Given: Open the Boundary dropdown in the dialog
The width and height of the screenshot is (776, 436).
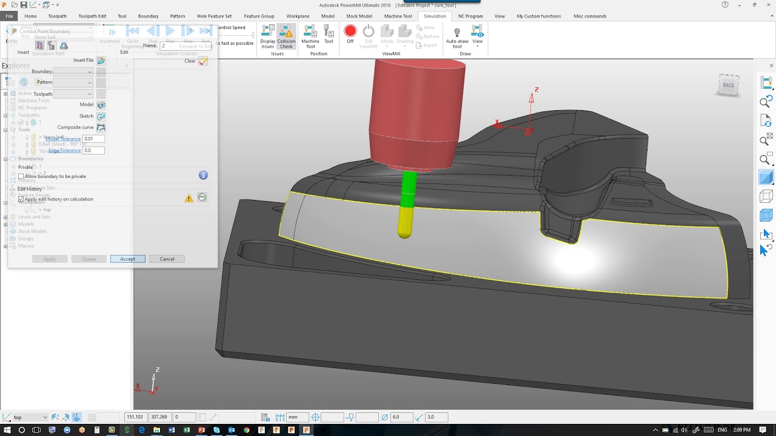Looking at the screenshot, I should 73,71.
